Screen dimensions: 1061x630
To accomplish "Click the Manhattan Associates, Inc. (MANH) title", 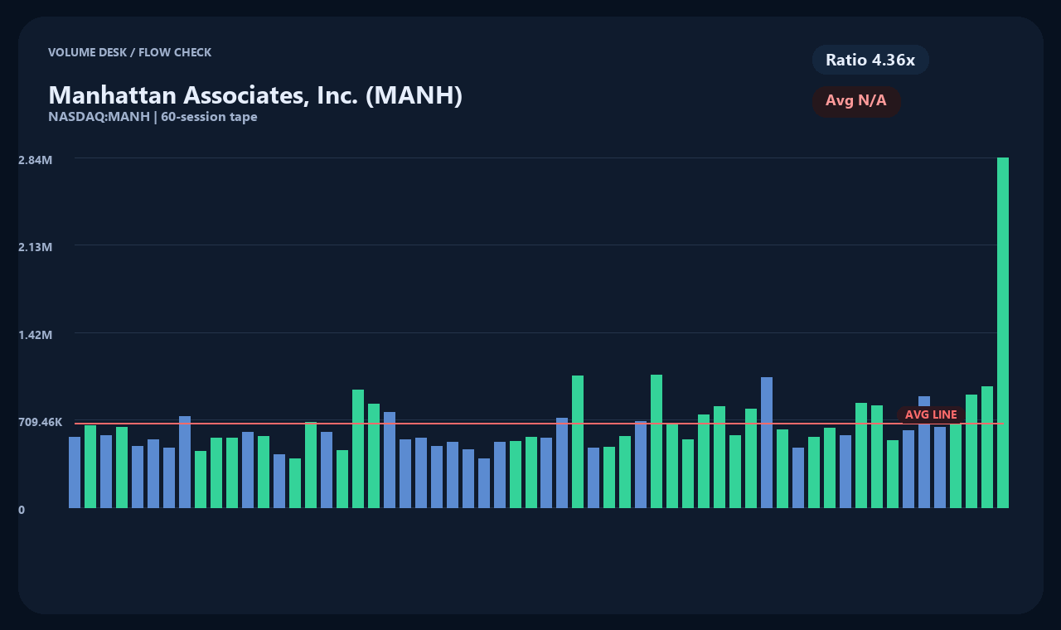I will pos(255,94).
